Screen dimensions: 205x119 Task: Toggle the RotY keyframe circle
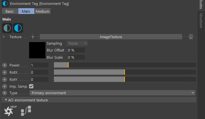[x=5, y=80]
